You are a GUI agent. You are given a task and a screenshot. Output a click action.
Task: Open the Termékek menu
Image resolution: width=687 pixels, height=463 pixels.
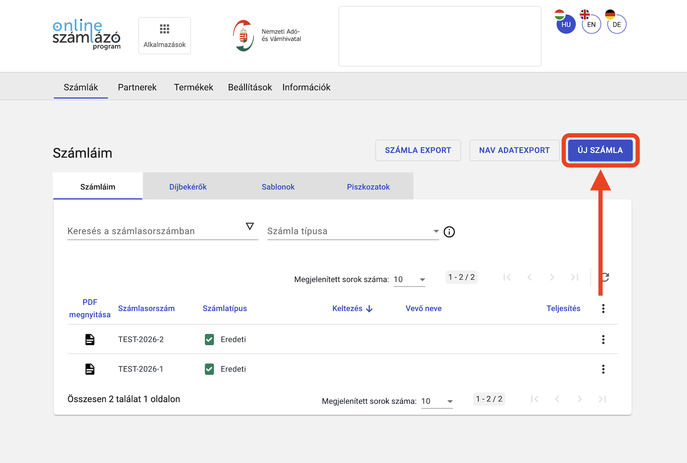193,87
